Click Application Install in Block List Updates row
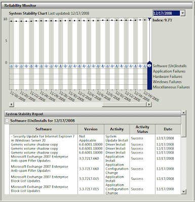Viewport: 195px width, 202px height. pyautogui.click(x=114, y=179)
